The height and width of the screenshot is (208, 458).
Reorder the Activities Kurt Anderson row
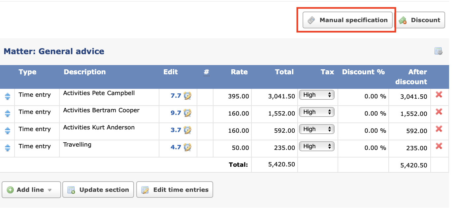pos(8,131)
